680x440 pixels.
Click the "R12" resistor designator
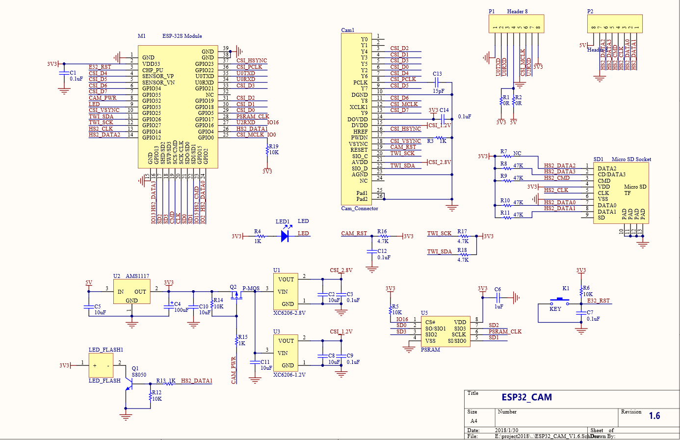pyautogui.click(x=157, y=392)
